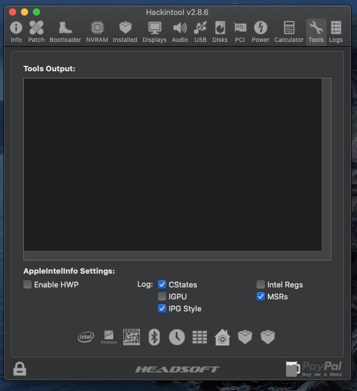Switch to the Audio tab
The height and width of the screenshot is (391, 357).
[x=180, y=32]
